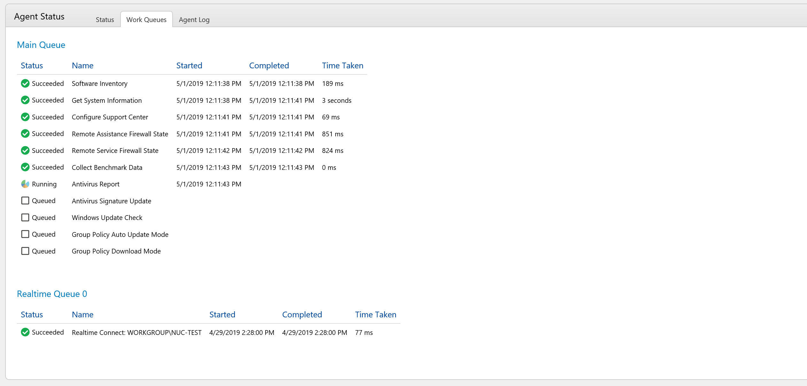Click the Windows Update Check task name
This screenshot has height=386, width=807.
[107, 218]
